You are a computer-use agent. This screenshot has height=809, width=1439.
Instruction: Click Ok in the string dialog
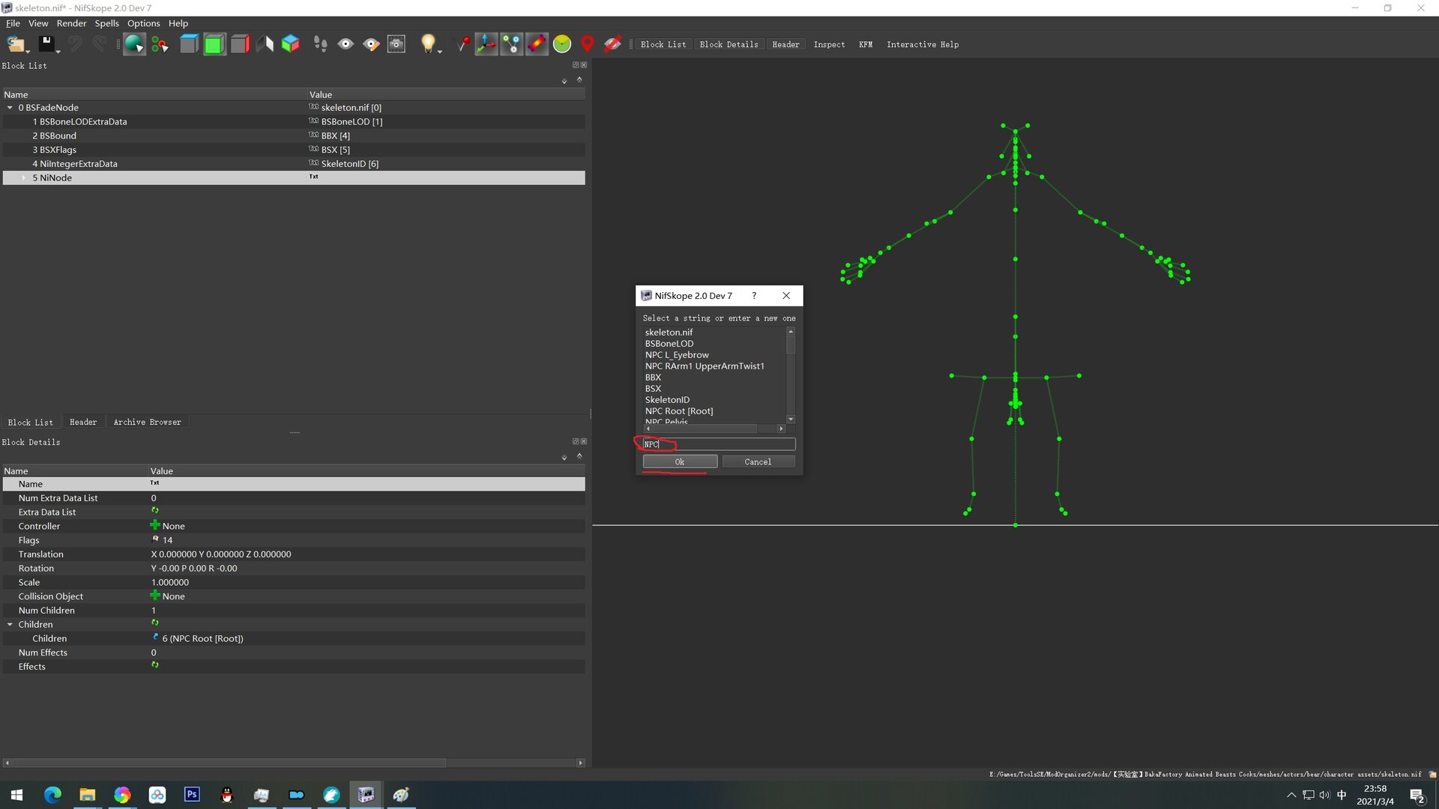pos(680,462)
